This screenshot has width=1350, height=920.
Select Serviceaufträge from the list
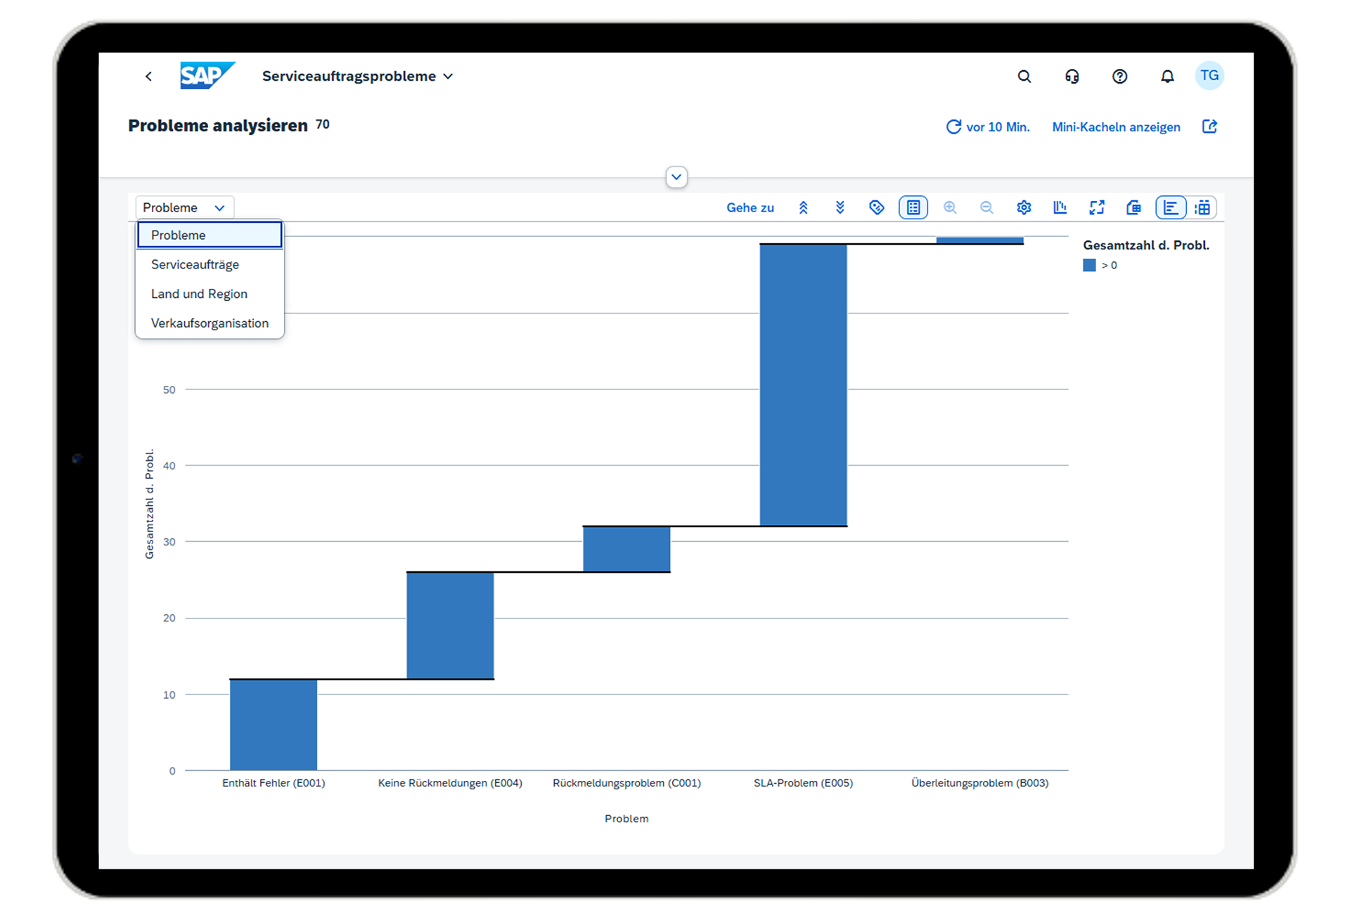[x=195, y=264]
